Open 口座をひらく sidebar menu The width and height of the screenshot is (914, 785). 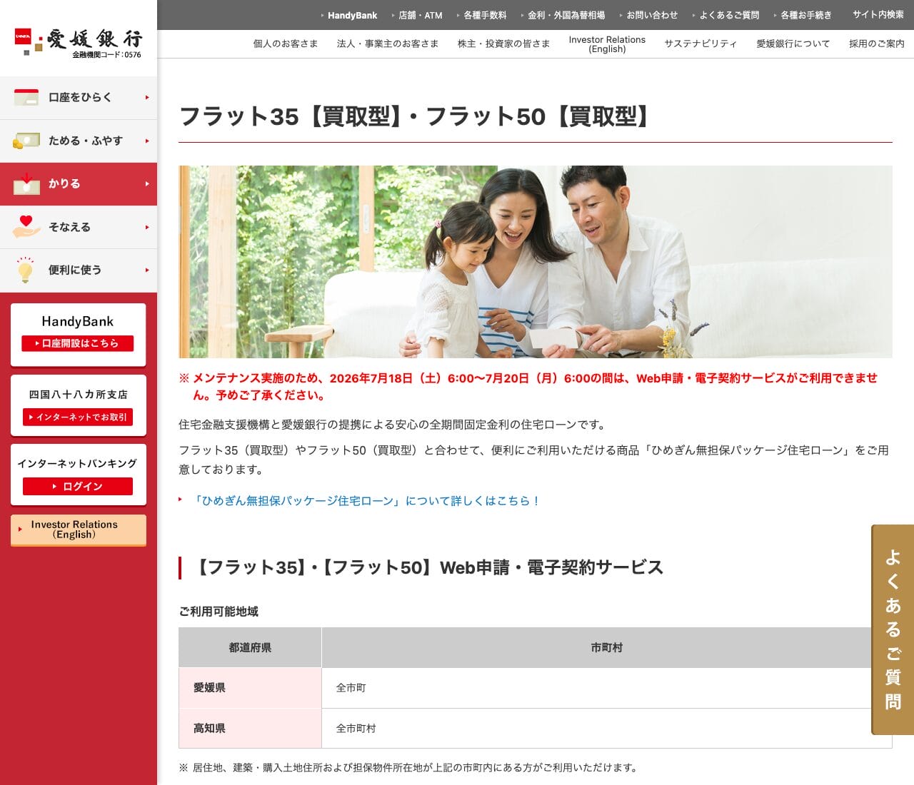click(79, 98)
